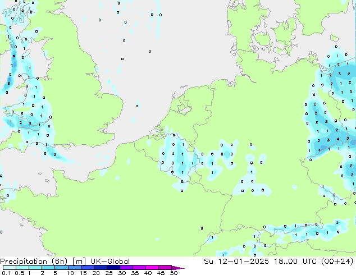Screen dimensions: 356x275
Task: Select the legend swatch between 10 and 15
Action: [x=74, y=268]
